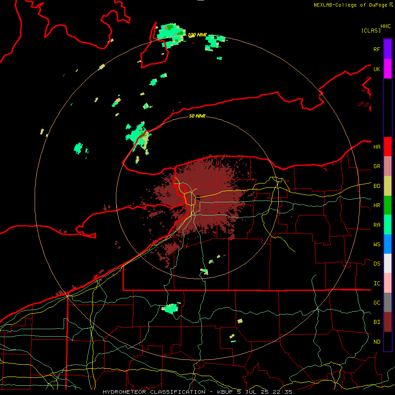Click the RF legend label
Viewport: 395px width, 395px height.
(377, 49)
